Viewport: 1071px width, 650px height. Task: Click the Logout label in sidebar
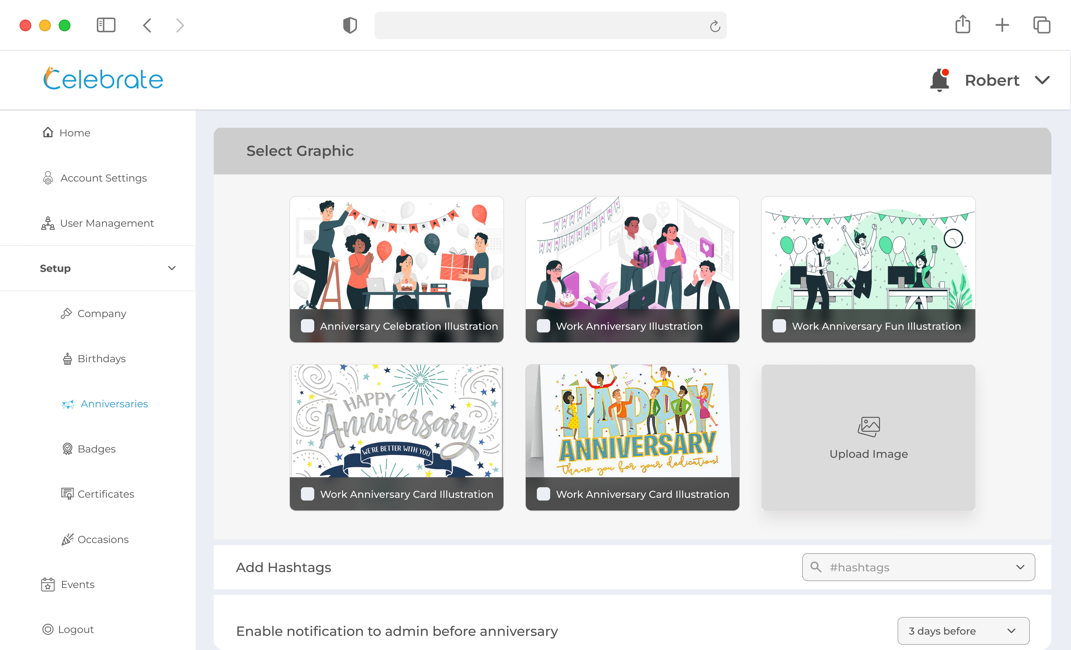click(x=76, y=629)
